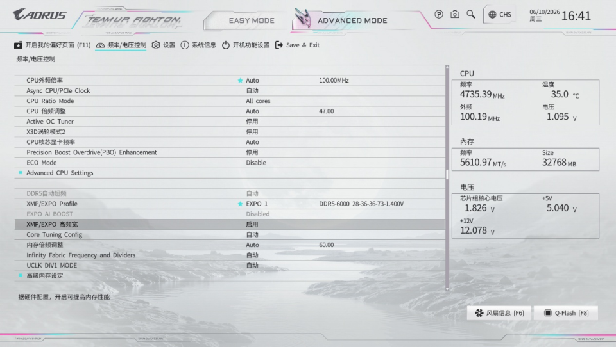Click the 16:41 clock display

576,16
